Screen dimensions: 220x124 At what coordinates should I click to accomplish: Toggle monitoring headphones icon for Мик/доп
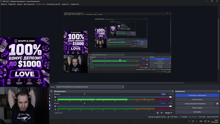(55, 100)
